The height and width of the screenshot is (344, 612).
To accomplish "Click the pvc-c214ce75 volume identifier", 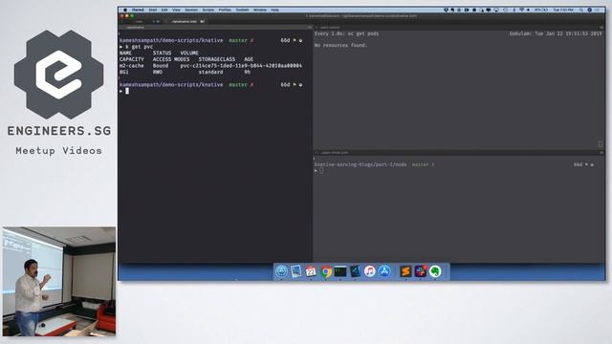I will tap(241, 66).
